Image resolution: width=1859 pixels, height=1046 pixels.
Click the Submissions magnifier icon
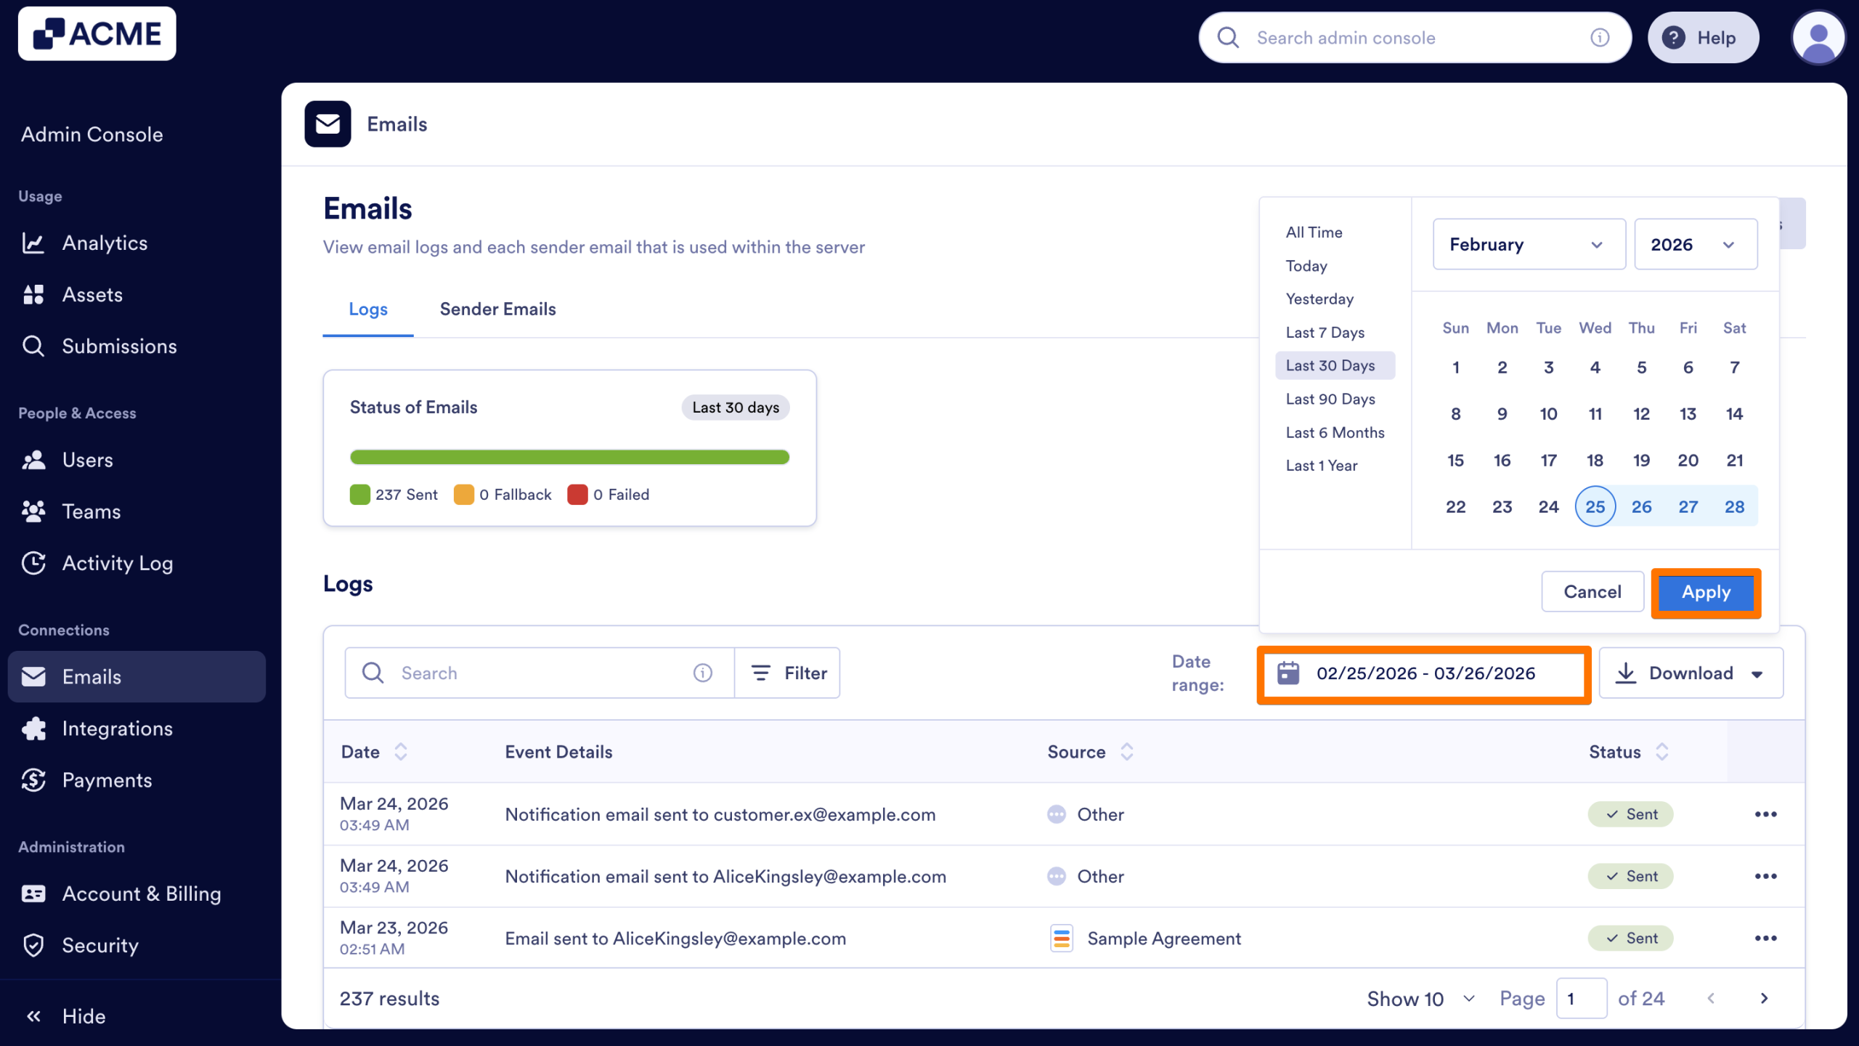coord(33,346)
